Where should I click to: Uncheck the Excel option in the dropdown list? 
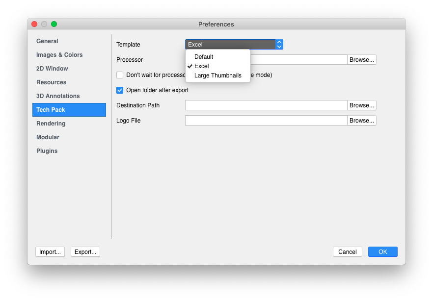201,66
